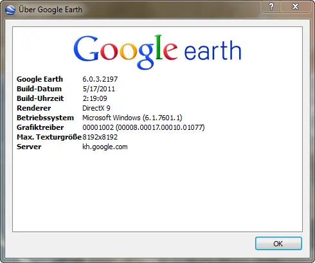Image resolution: width=315 pixels, height=263 pixels.
Task: Confirm the dialog with the OK button
Action: tap(278, 244)
